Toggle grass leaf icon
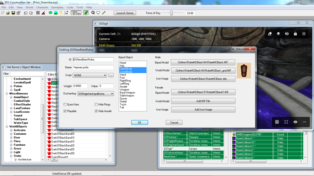The image size is (314, 176). (x=86, y=13)
